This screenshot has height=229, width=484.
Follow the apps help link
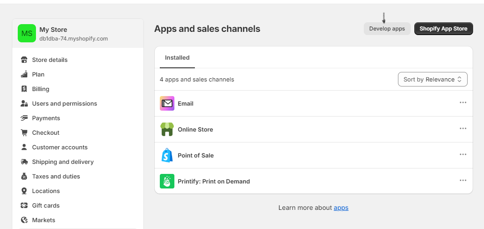(341, 208)
